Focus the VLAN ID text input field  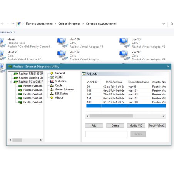pos(107,134)
